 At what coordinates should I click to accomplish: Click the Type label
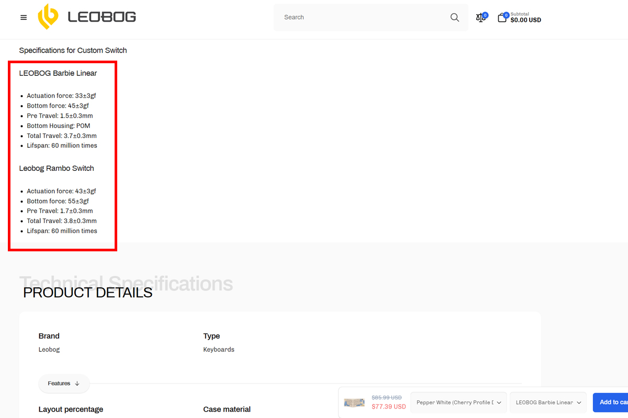tap(211, 336)
